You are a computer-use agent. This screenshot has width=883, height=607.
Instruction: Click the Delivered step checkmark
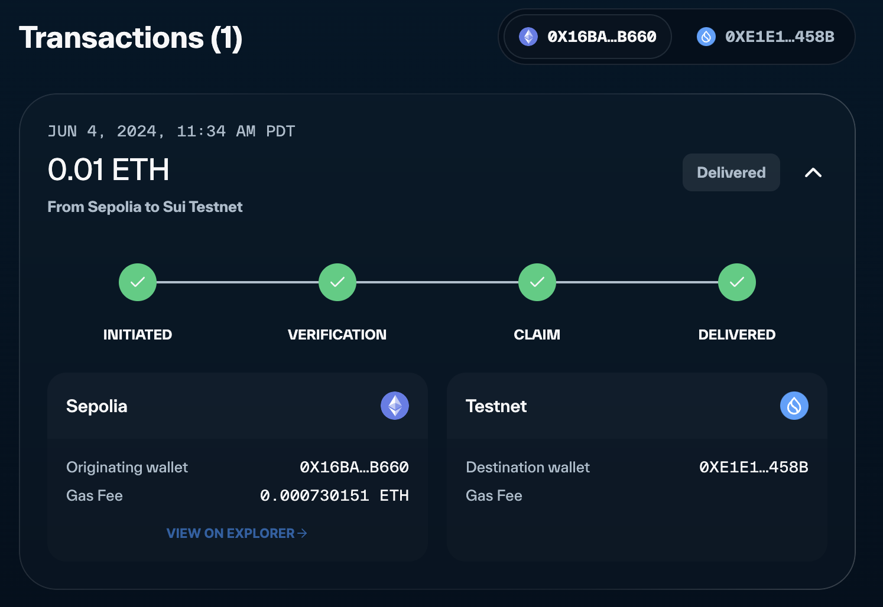coord(737,282)
